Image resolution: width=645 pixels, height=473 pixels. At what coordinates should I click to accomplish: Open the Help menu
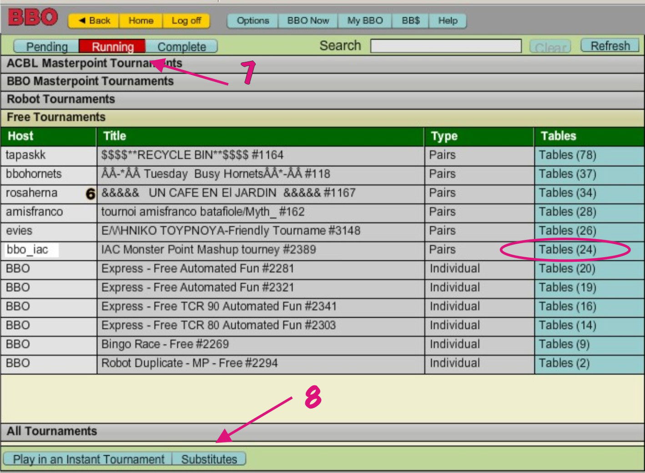pos(448,20)
